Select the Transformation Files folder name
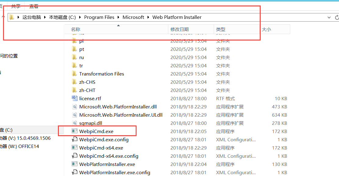The width and height of the screenshot is (339, 176). (102, 74)
